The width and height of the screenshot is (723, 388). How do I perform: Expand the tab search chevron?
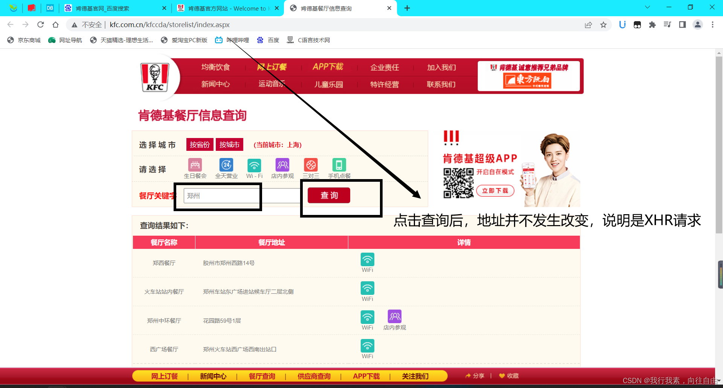(648, 7)
